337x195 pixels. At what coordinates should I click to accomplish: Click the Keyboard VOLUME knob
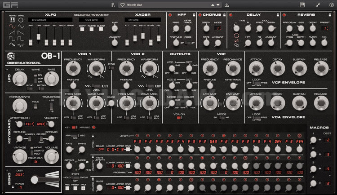point(51,156)
